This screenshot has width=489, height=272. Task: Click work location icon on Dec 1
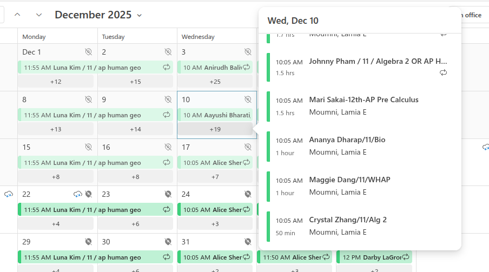pos(89,52)
